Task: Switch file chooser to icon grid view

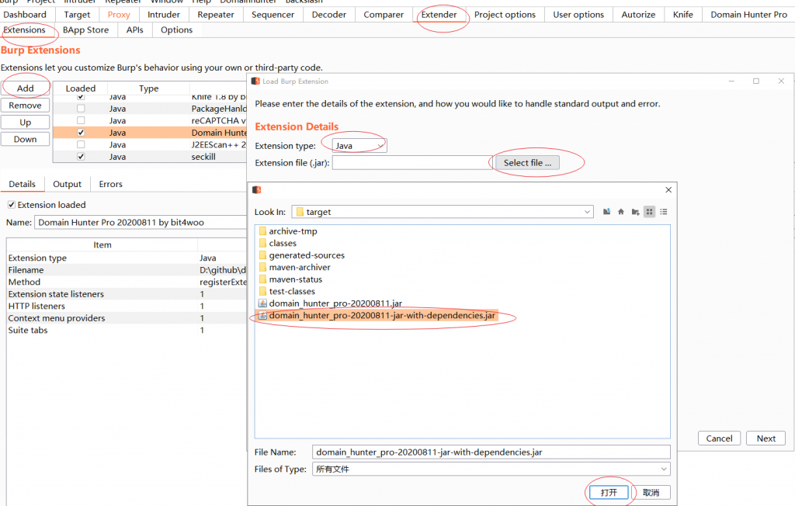Action: 650,212
